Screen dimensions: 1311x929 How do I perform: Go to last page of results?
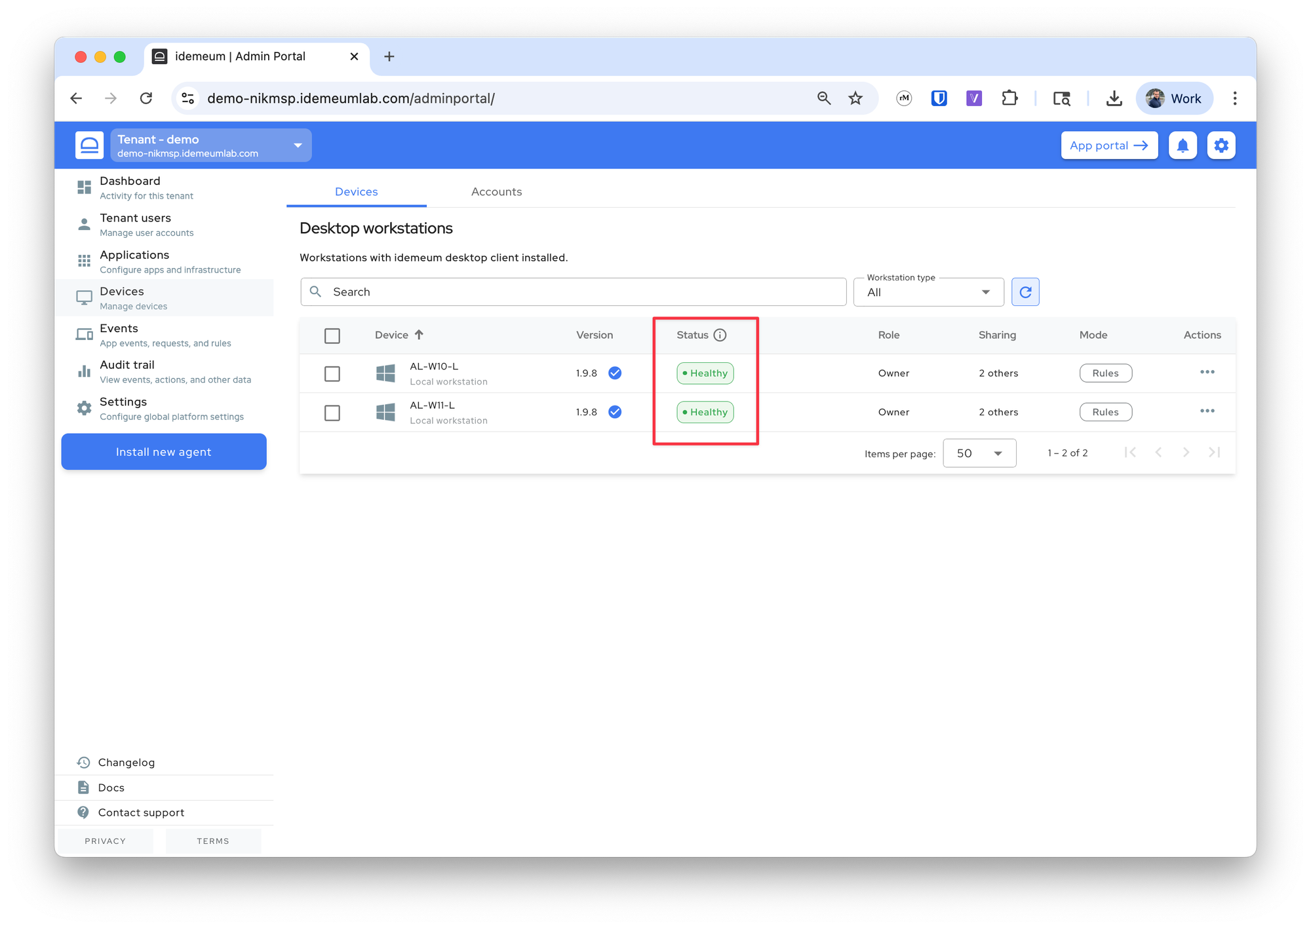tap(1214, 452)
